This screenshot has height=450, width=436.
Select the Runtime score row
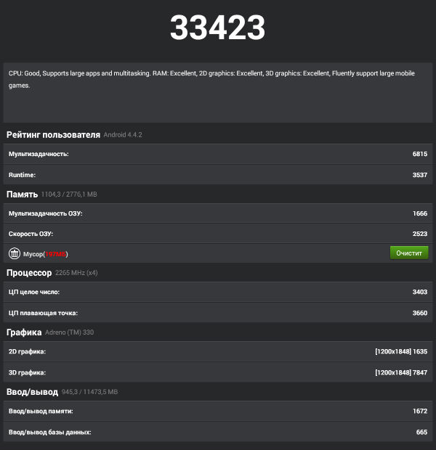[217, 175]
